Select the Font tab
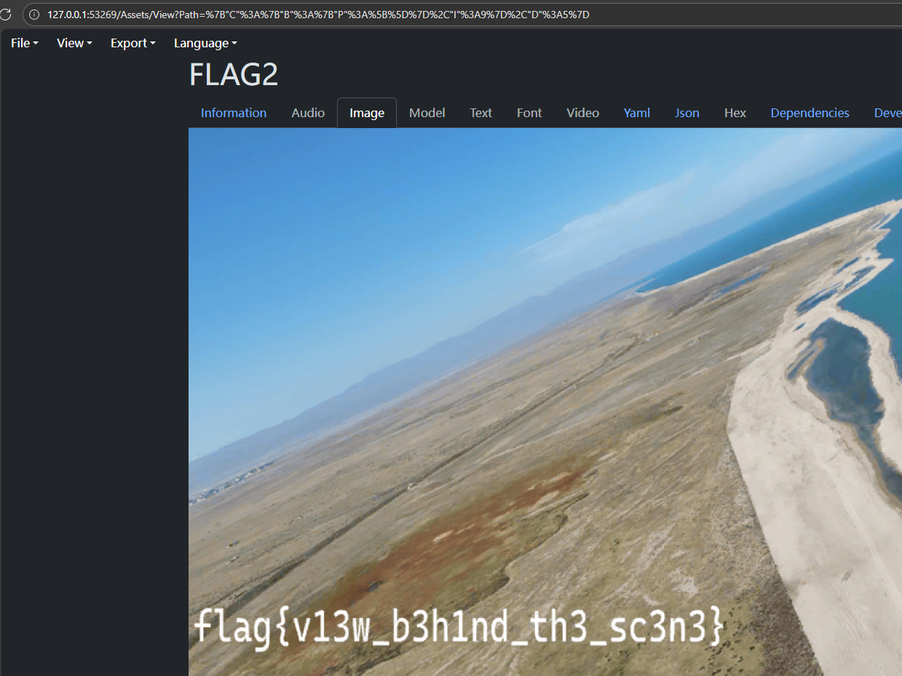This screenshot has height=676, width=902. point(529,113)
